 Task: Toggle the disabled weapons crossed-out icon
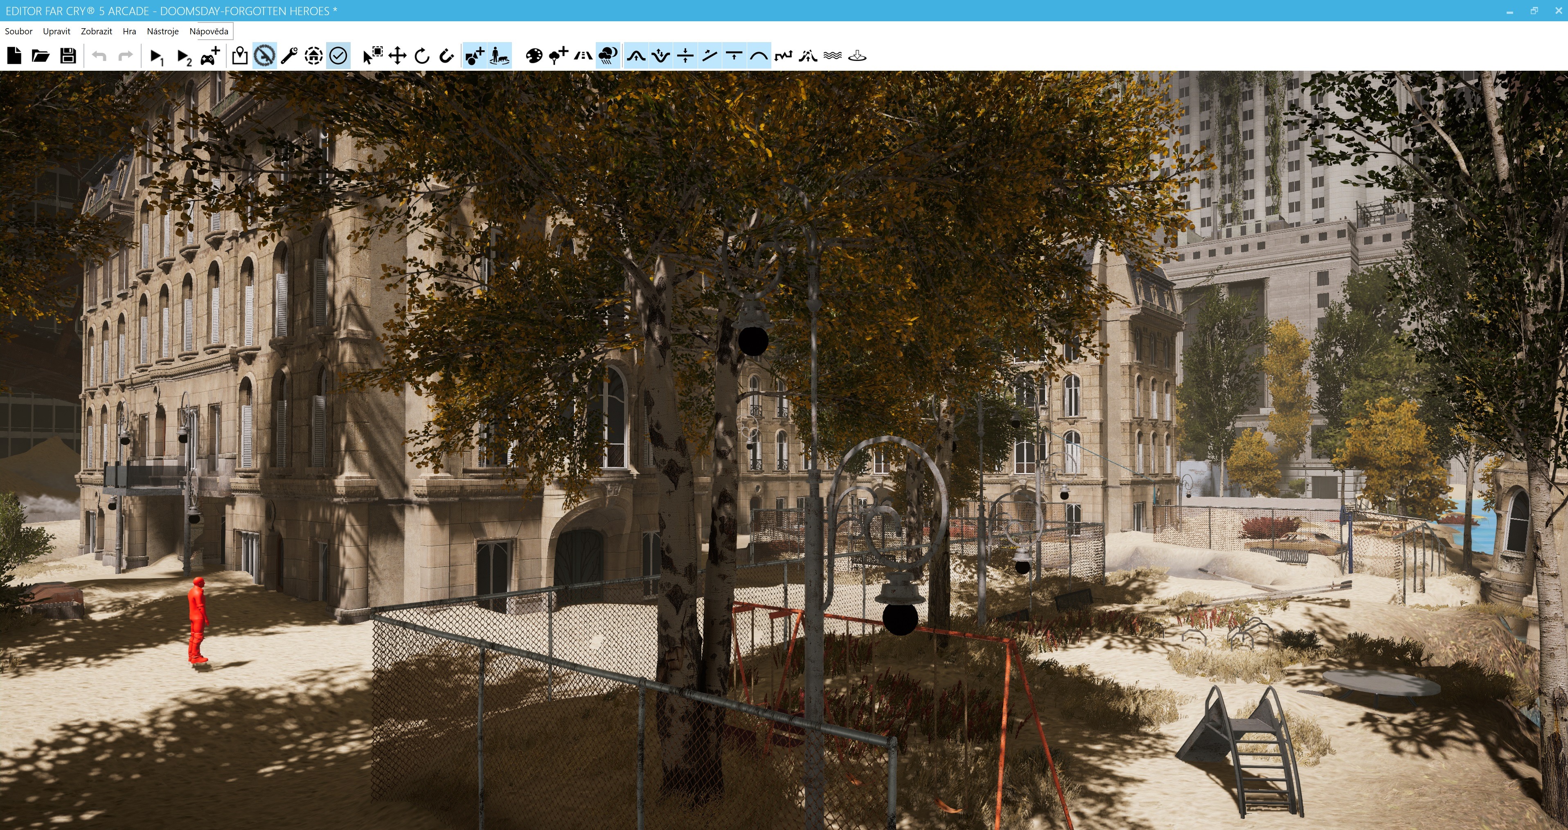click(x=264, y=56)
